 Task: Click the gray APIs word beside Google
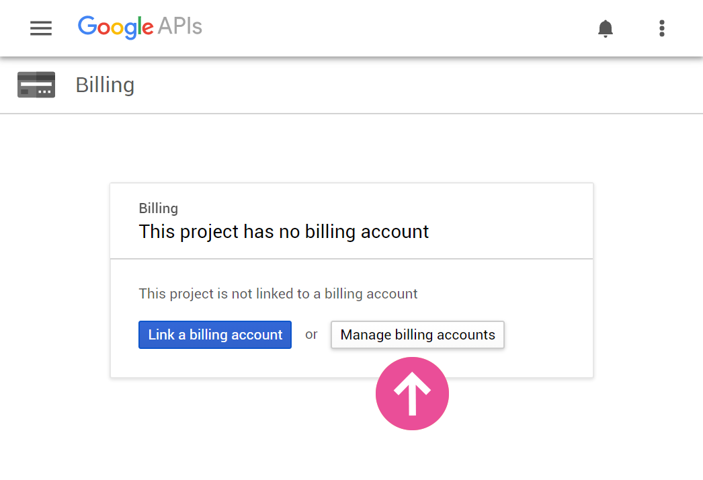pos(180,26)
